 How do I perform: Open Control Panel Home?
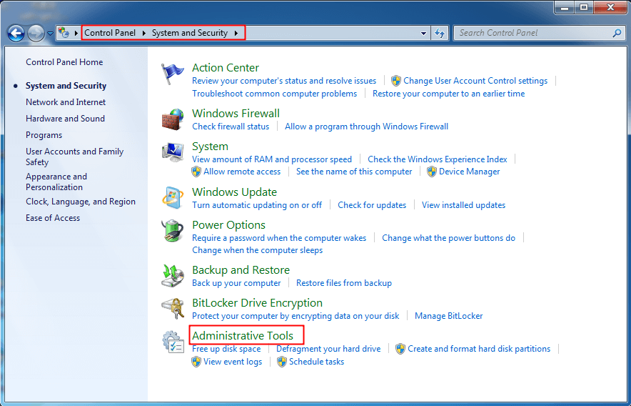(x=64, y=62)
